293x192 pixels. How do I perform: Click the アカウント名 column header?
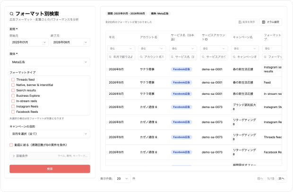(x=148, y=37)
